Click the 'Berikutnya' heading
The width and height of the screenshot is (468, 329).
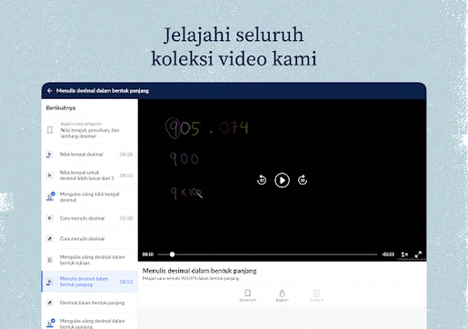click(61, 108)
